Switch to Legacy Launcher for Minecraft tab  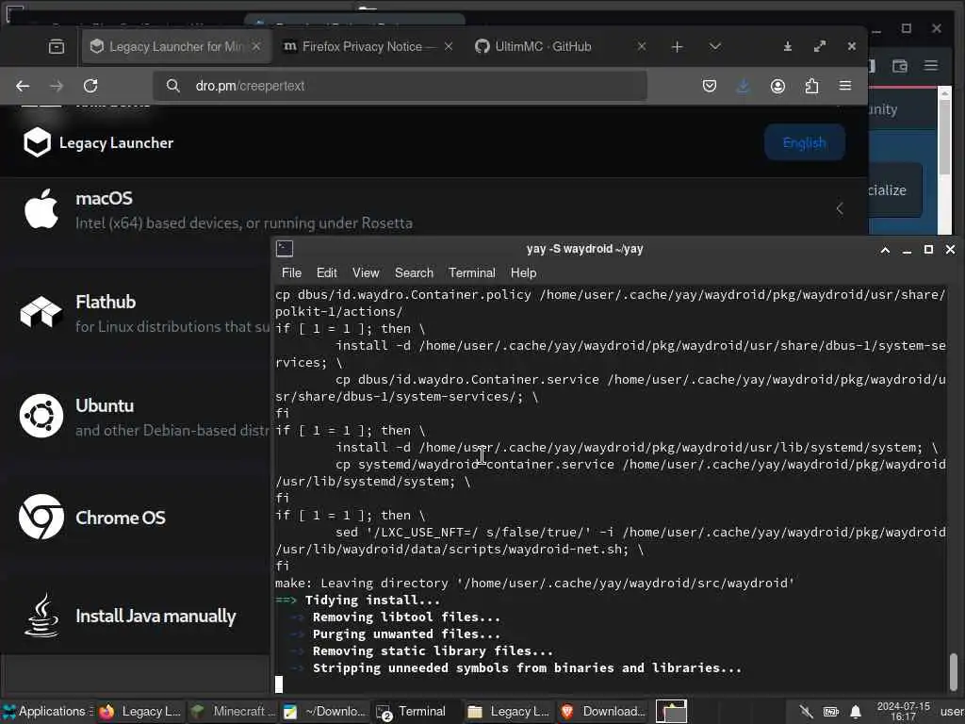176,47
